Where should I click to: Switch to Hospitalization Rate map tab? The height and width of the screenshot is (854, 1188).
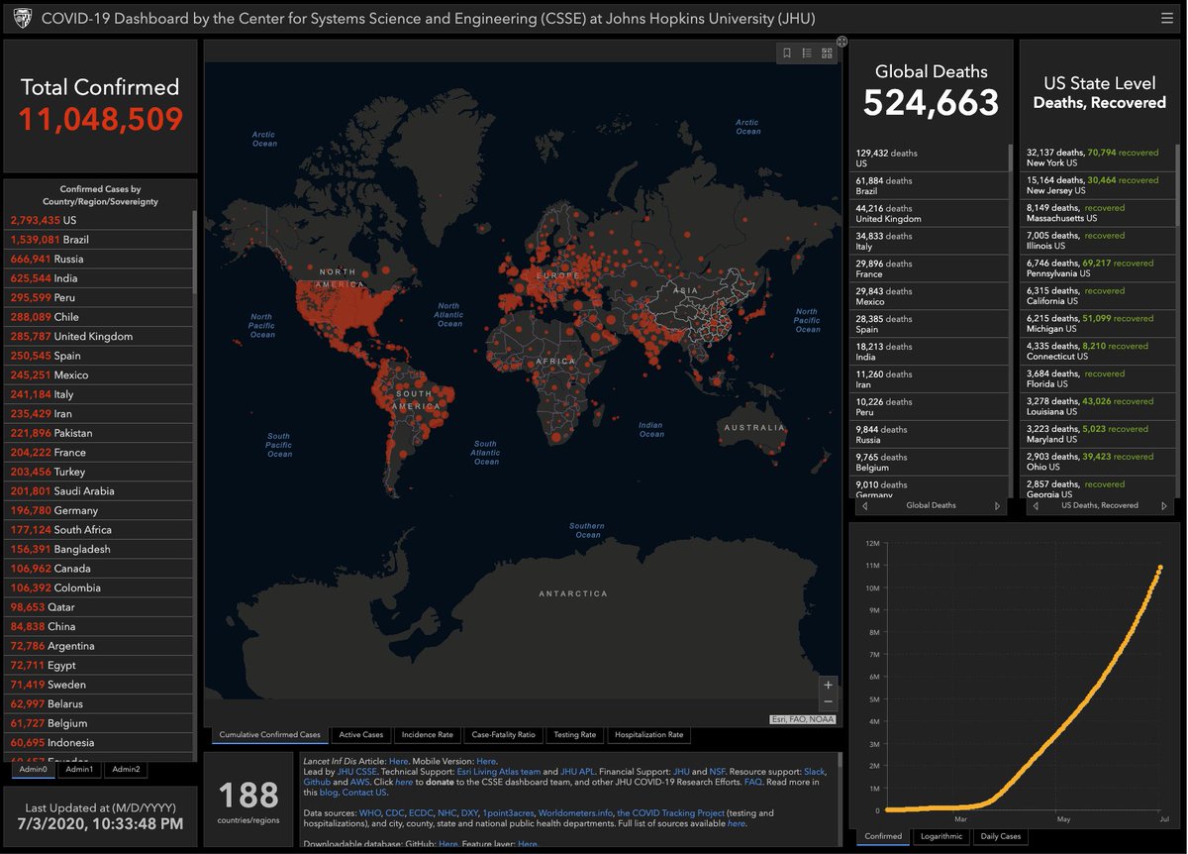[648, 735]
